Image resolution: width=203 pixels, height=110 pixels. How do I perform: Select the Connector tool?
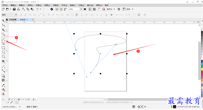pos(3,71)
